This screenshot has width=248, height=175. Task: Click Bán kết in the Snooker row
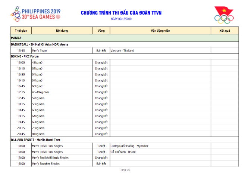tap(101, 164)
